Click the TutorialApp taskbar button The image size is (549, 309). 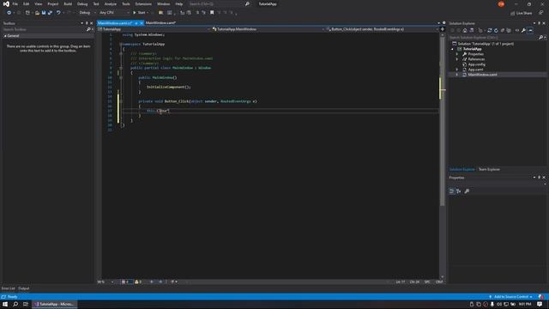55,304
